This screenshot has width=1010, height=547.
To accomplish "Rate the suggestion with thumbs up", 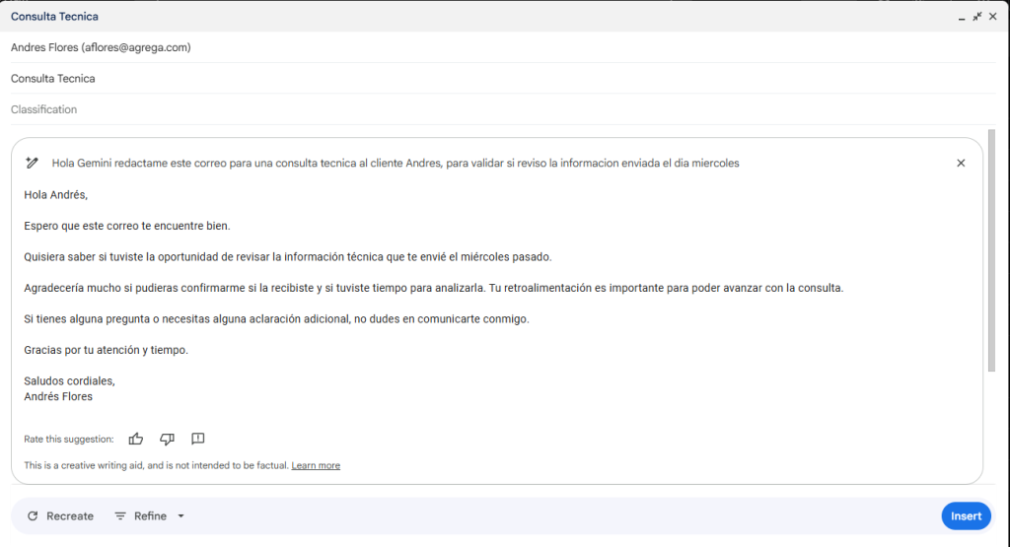I will pos(136,439).
